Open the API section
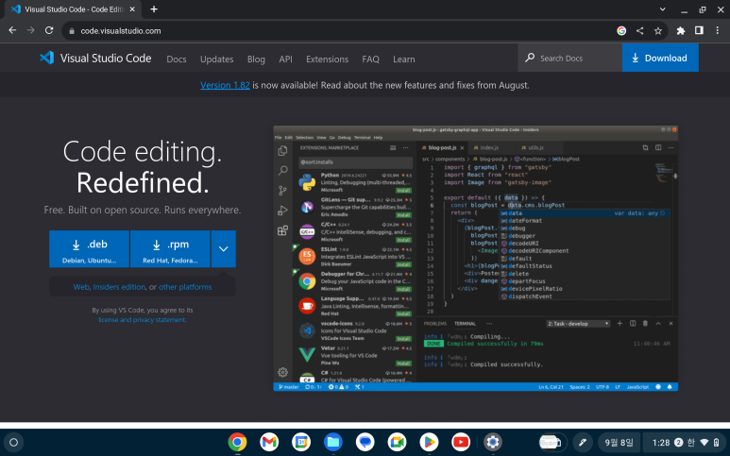The height and width of the screenshot is (456, 730). [285, 59]
